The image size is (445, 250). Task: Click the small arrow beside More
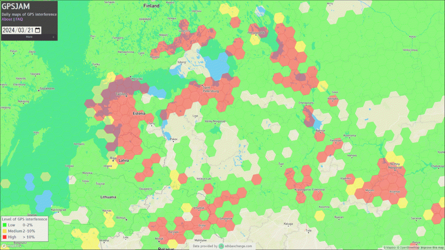pos(53,37)
